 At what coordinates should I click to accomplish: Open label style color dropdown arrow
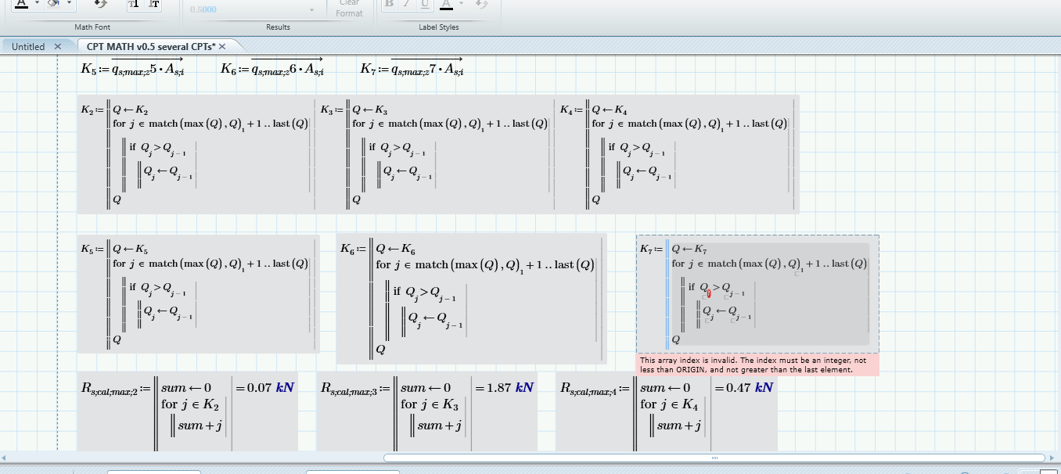(x=461, y=4)
